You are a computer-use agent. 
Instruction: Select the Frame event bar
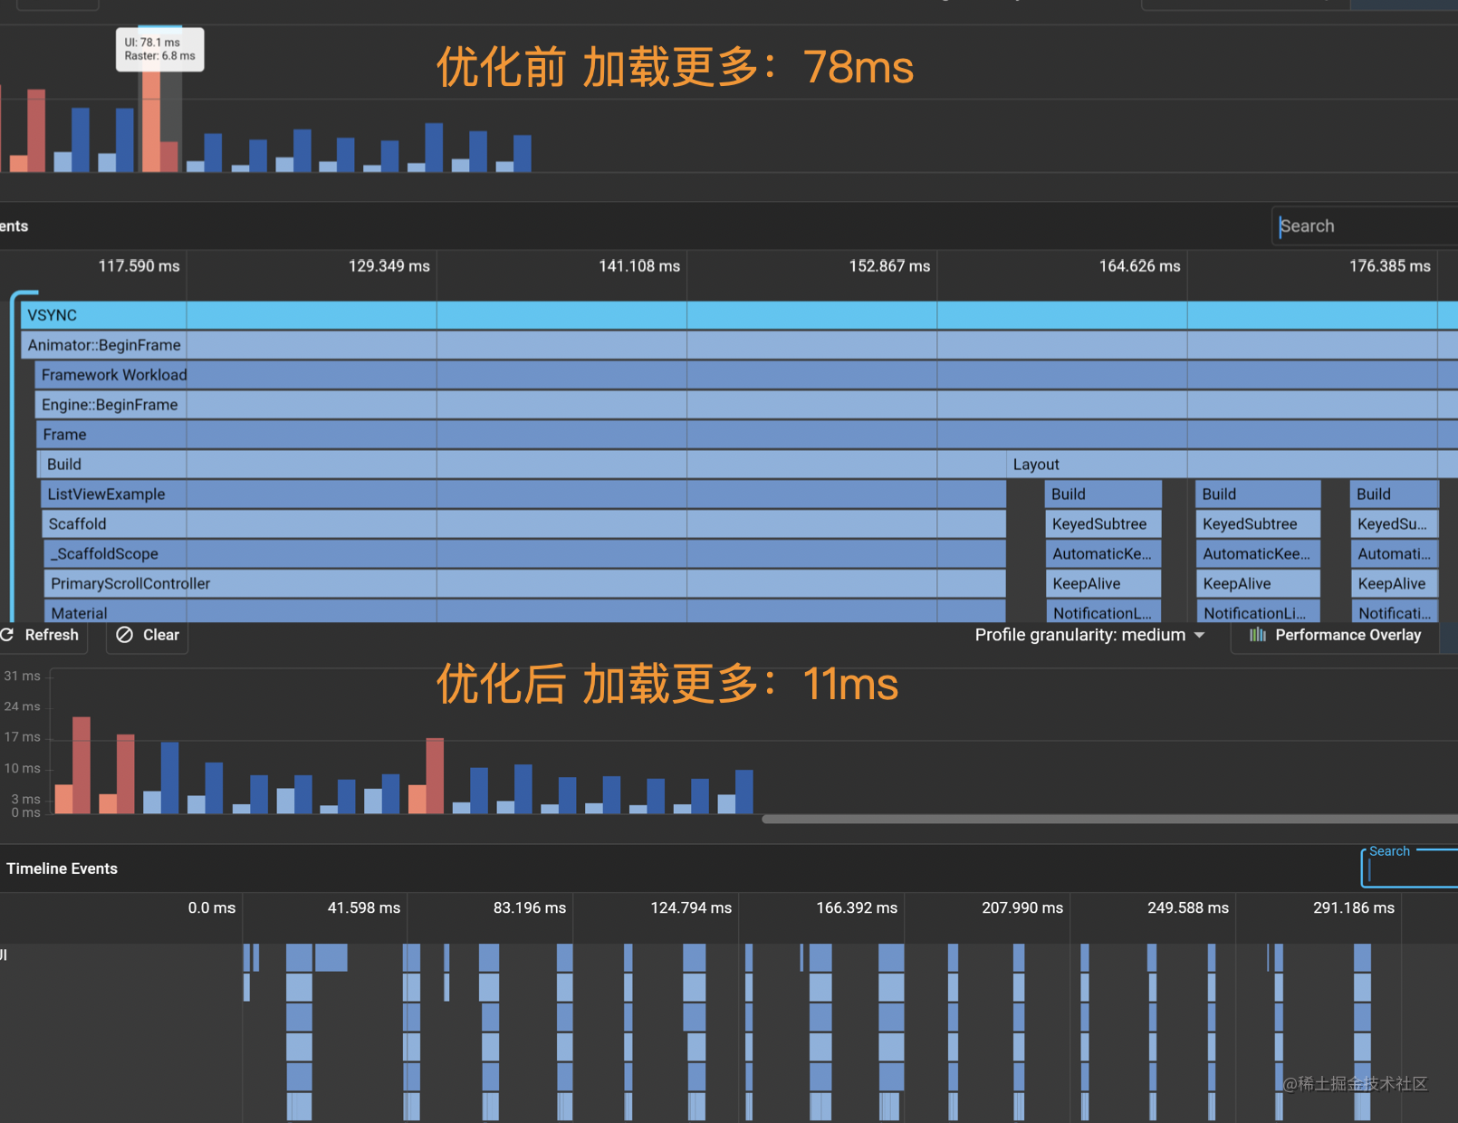click(747, 435)
